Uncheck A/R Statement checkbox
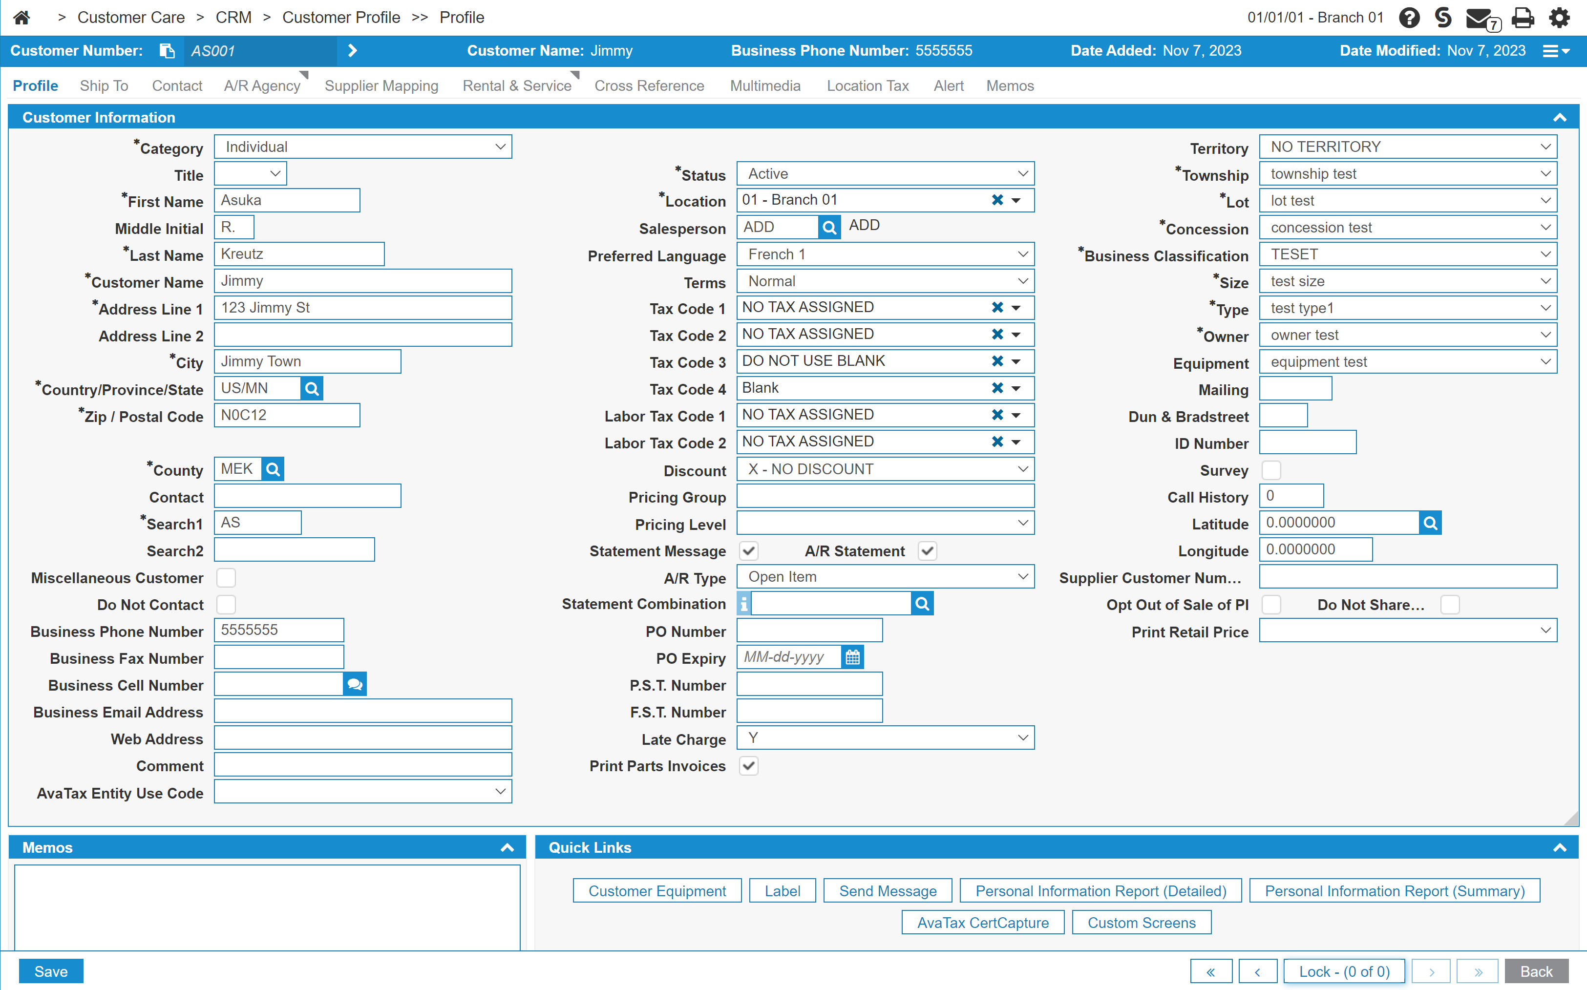Screen dimensions: 1587x990 (x=927, y=550)
